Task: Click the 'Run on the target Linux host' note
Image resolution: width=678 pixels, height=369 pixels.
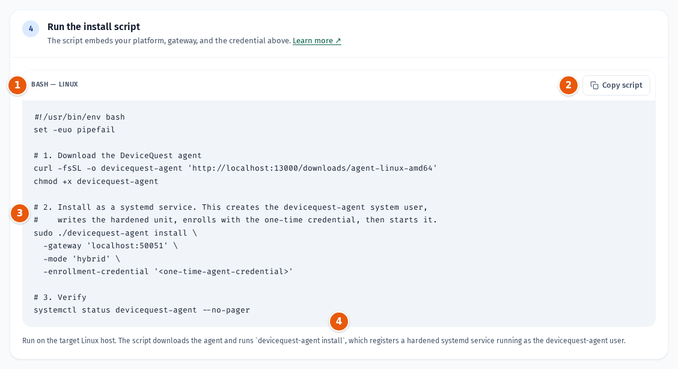Action: (x=324, y=341)
